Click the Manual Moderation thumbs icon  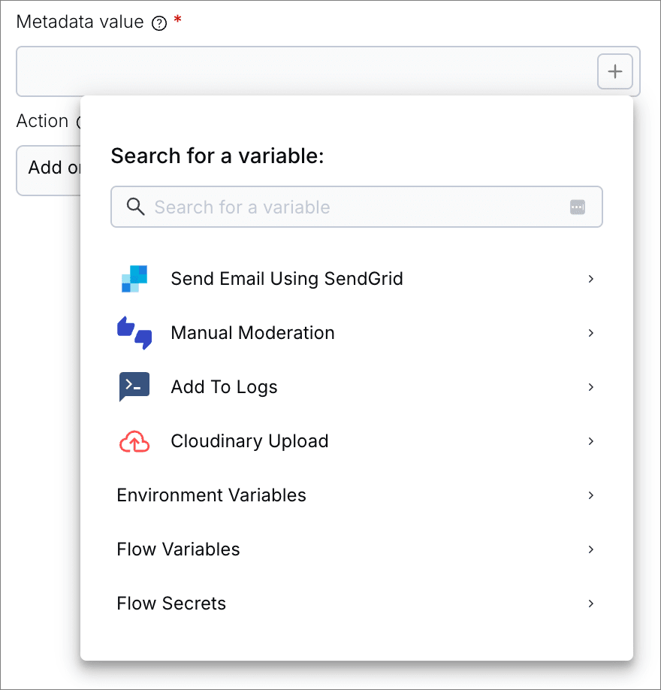click(x=134, y=333)
